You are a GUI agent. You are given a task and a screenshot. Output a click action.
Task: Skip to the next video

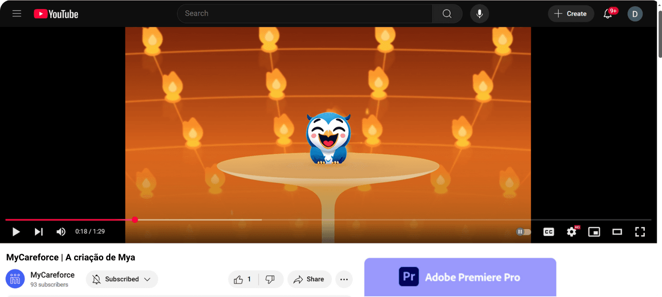39,232
